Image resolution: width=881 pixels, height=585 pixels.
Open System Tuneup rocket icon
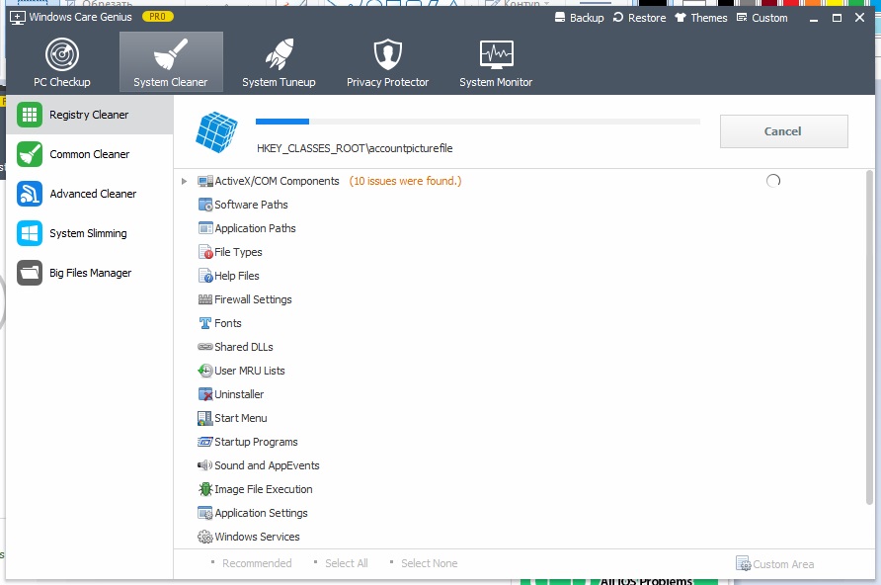[280, 54]
